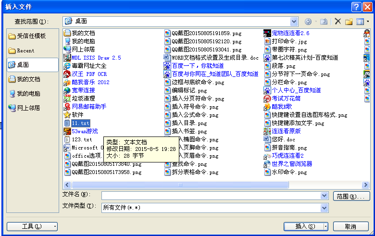Open the Views menu icon
This screenshot has width=375, height=236.
pos(360,22)
